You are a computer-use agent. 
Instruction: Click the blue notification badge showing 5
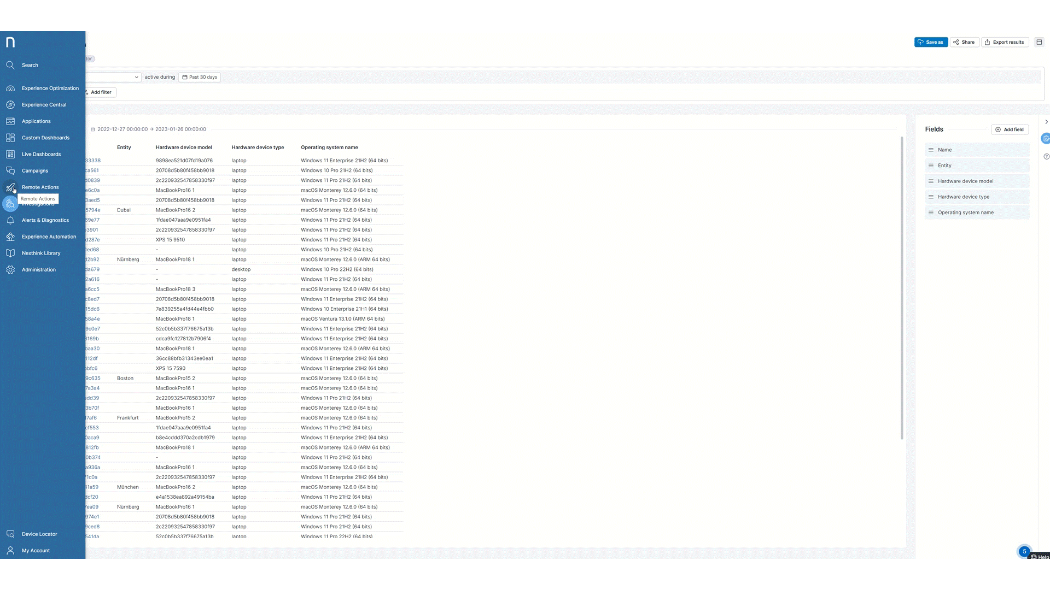[x=1024, y=552]
